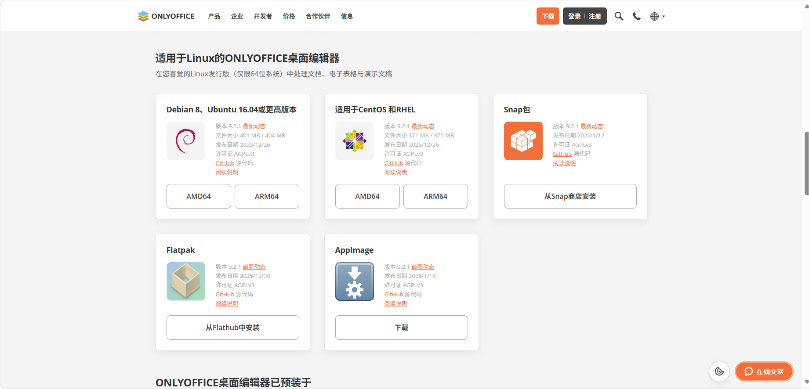Click heading ONLYOFFICE桌面编辑器已预装于
The image size is (809, 389).
(x=233, y=382)
